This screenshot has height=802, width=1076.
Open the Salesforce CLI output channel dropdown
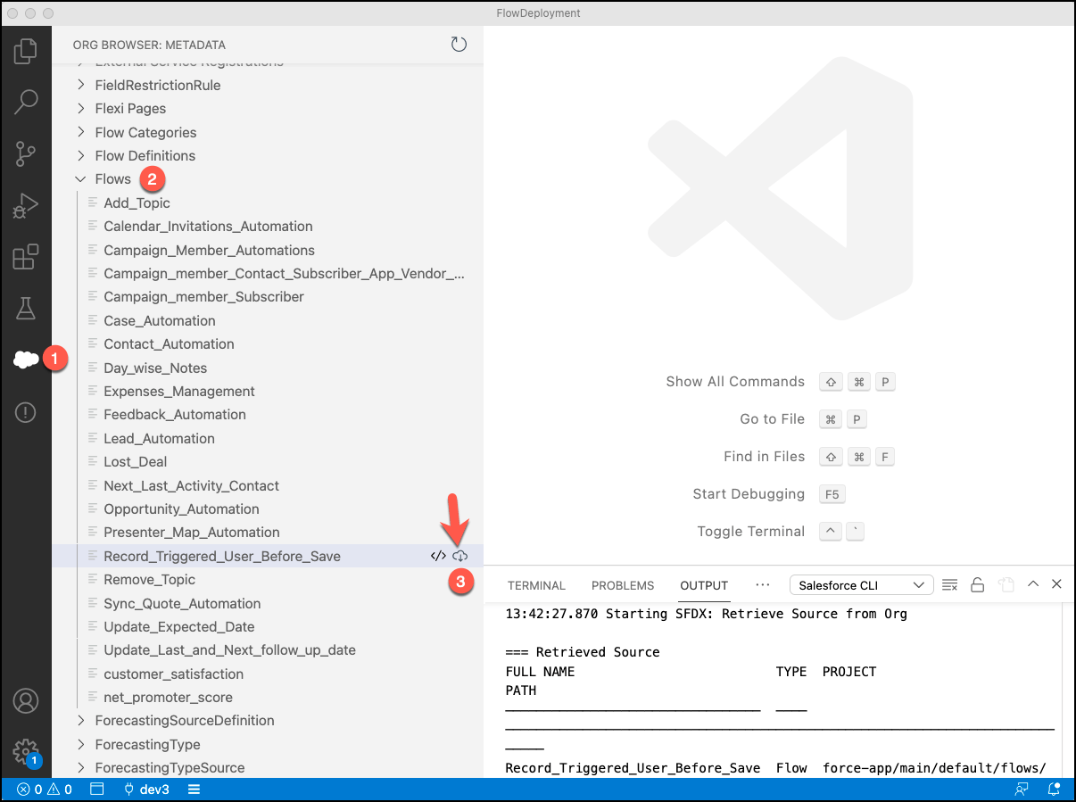860,584
